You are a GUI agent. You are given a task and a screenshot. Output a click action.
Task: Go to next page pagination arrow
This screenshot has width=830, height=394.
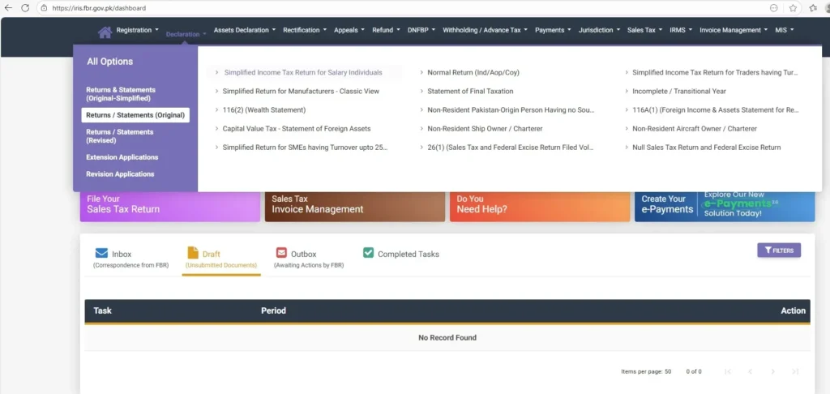click(772, 371)
